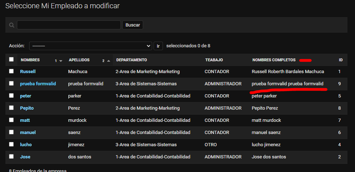Open the Russell employee link

[28, 72]
